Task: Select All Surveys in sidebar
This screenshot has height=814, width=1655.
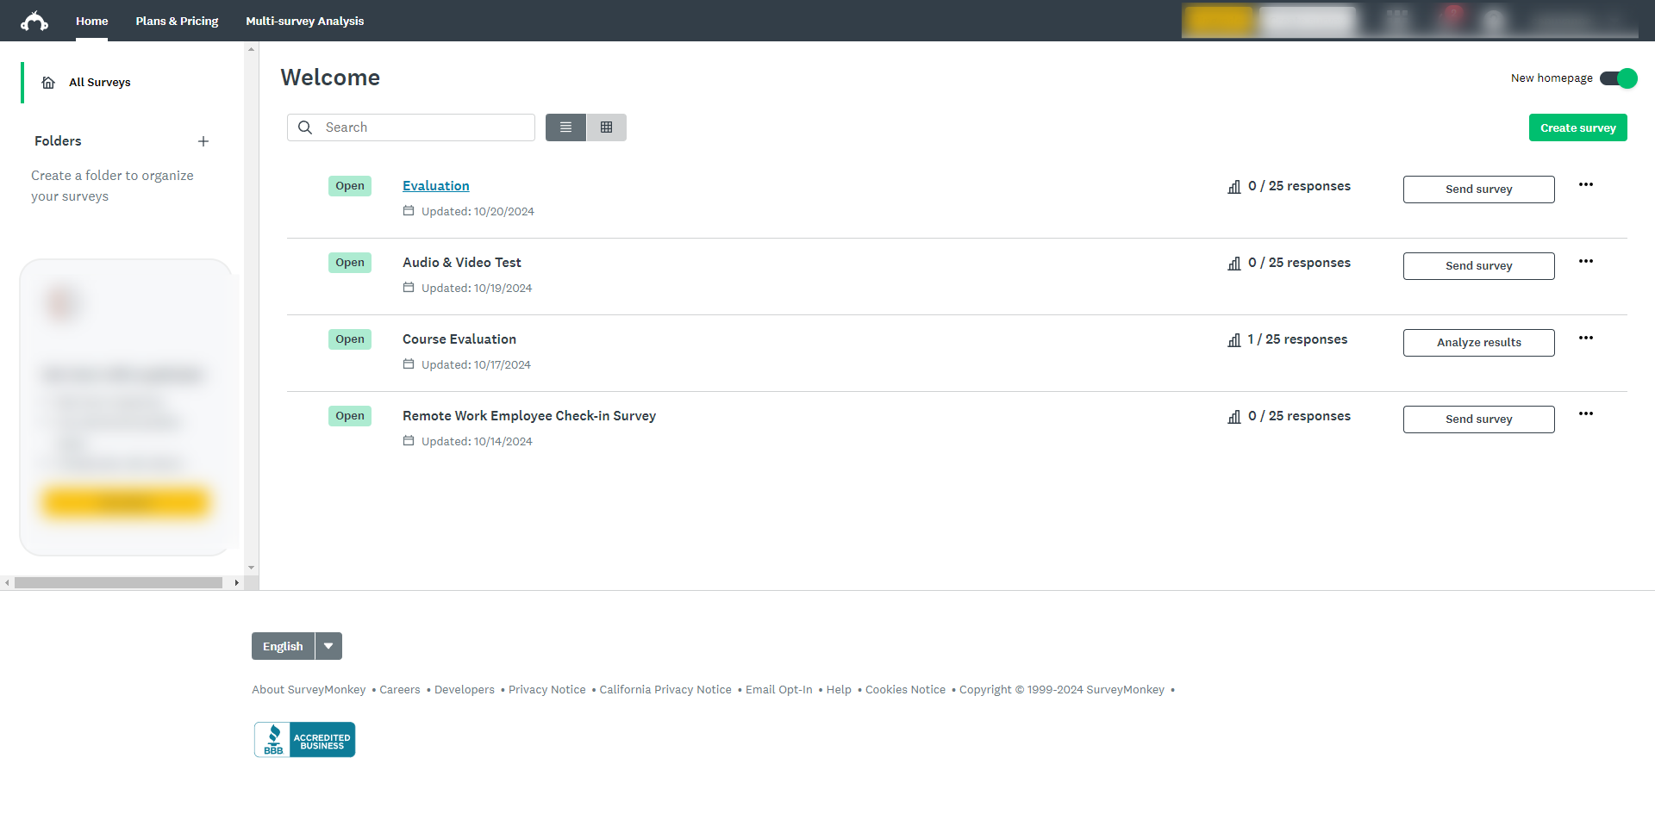Action: tap(100, 83)
